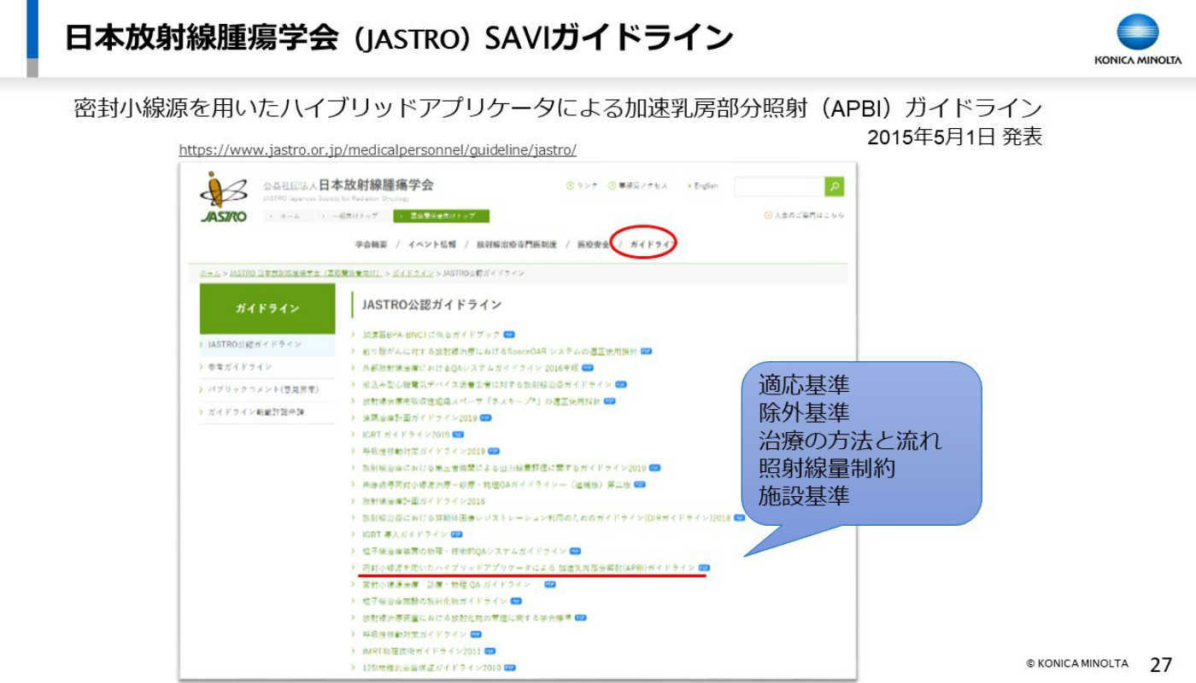Select 医療安全 in the main navigation
The width and height of the screenshot is (1196, 683).
point(593,244)
